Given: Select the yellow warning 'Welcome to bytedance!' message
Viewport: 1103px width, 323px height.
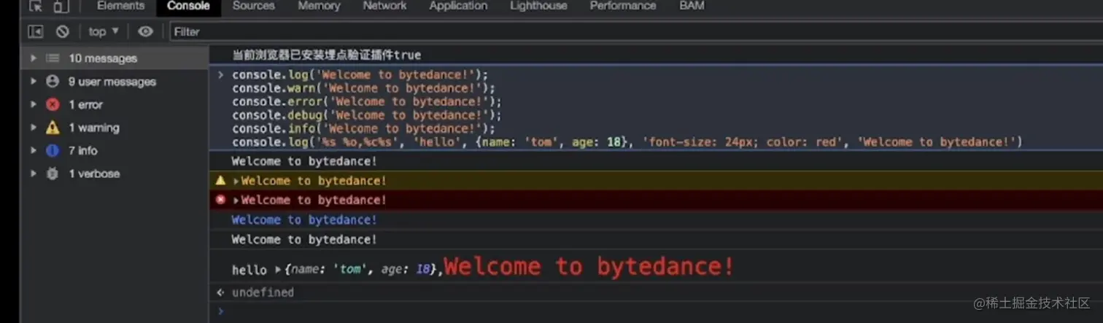Looking at the screenshot, I should [314, 181].
